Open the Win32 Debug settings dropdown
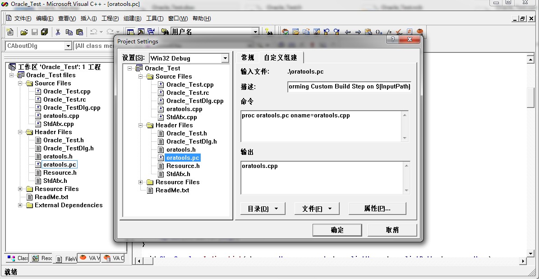The width and height of the screenshot is (539, 279). coord(225,58)
